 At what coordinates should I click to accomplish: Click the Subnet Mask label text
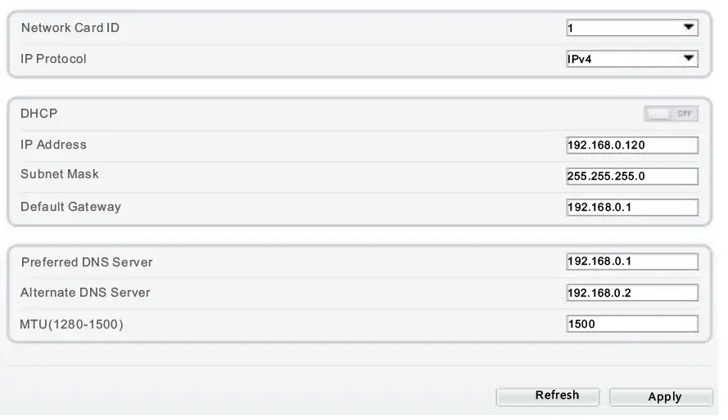pyautogui.click(x=60, y=175)
